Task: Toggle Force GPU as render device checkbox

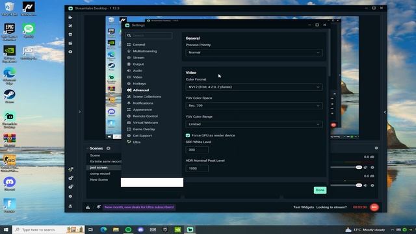Action: coord(188,135)
